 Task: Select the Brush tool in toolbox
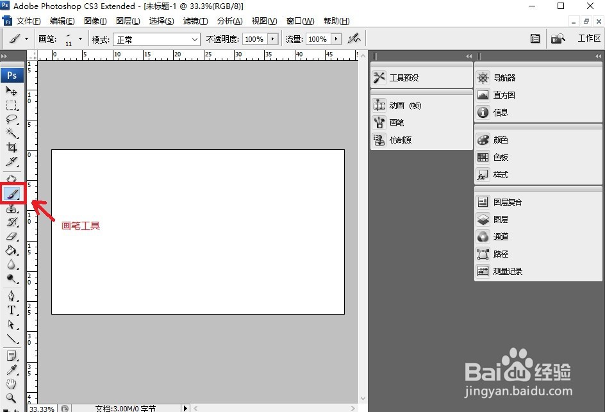[x=12, y=194]
